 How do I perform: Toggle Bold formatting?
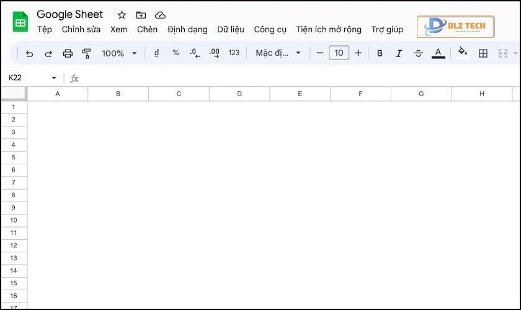click(x=380, y=53)
